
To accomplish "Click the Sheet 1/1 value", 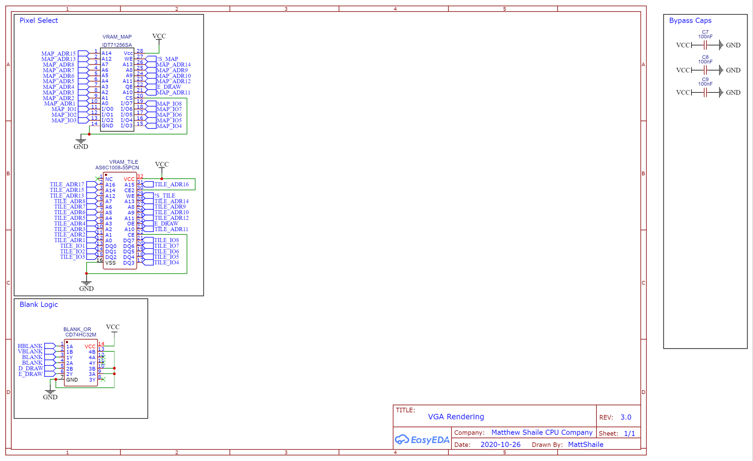I will 630,434.
